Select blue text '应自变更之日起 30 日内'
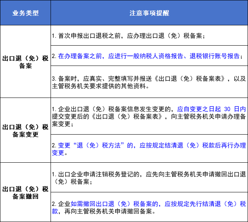Screen dimensions: 248x222 point(212,109)
